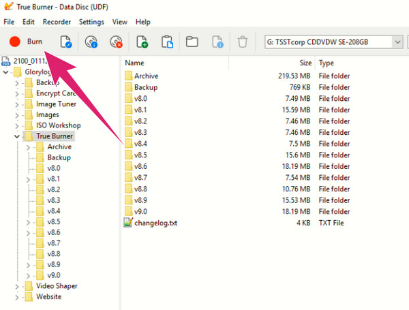Click the new folder toolbar icon
The width and height of the screenshot is (409, 310).
coord(192,42)
